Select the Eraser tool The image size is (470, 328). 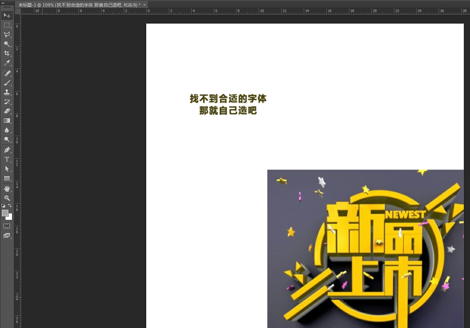(7, 111)
